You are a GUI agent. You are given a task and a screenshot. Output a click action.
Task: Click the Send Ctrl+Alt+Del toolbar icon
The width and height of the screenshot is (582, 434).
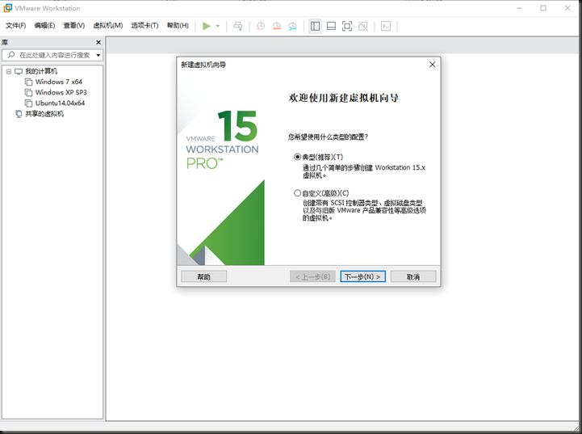click(238, 26)
